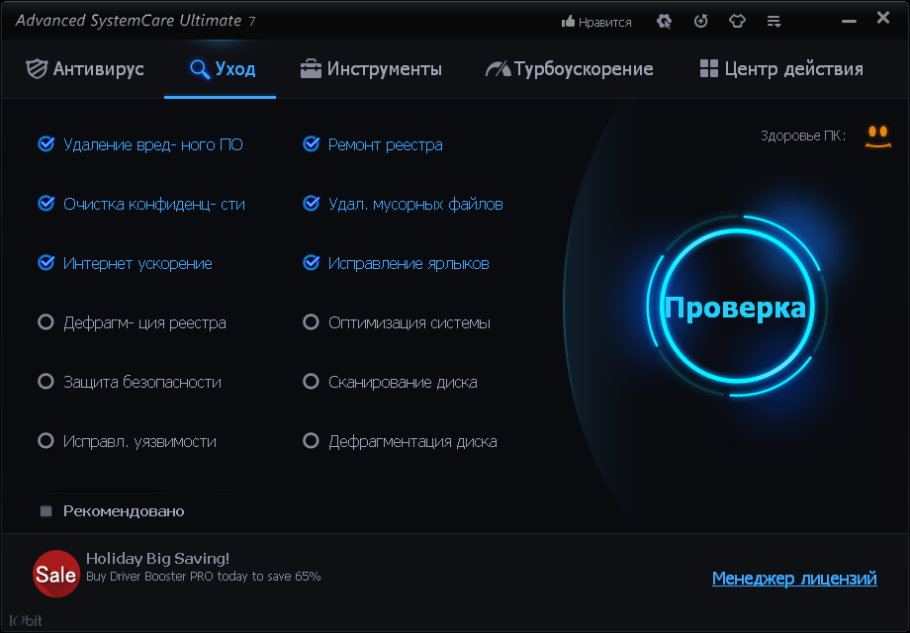This screenshot has height=633, width=910.
Task: Enable the Сканирование диска checkbox
Action: coord(311,382)
